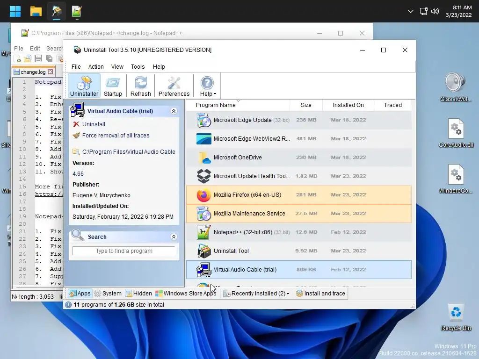479x359 pixels.
Task: Open the Tools menu
Action: pyautogui.click(x=138, y=66)
